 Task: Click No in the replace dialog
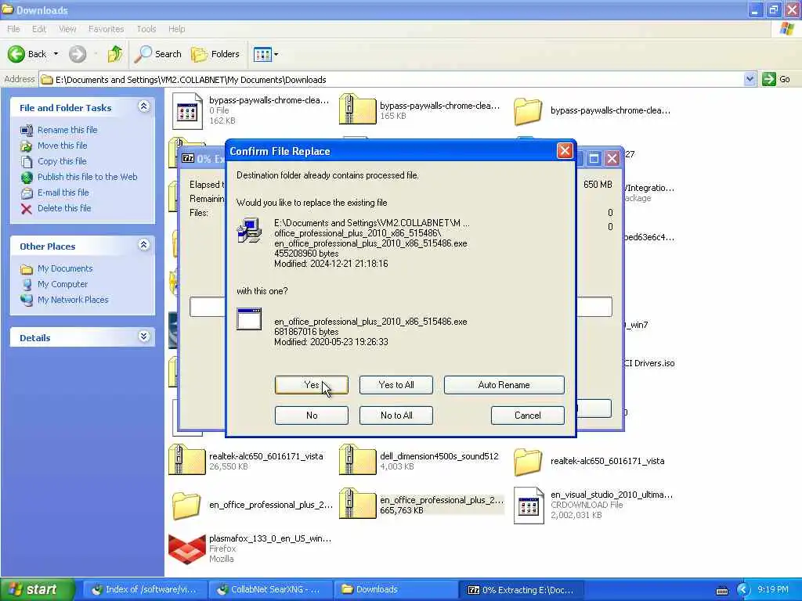(311, 416)
